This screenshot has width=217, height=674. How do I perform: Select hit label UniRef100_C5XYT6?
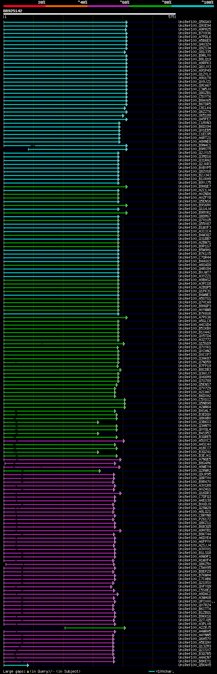point(195,97)
